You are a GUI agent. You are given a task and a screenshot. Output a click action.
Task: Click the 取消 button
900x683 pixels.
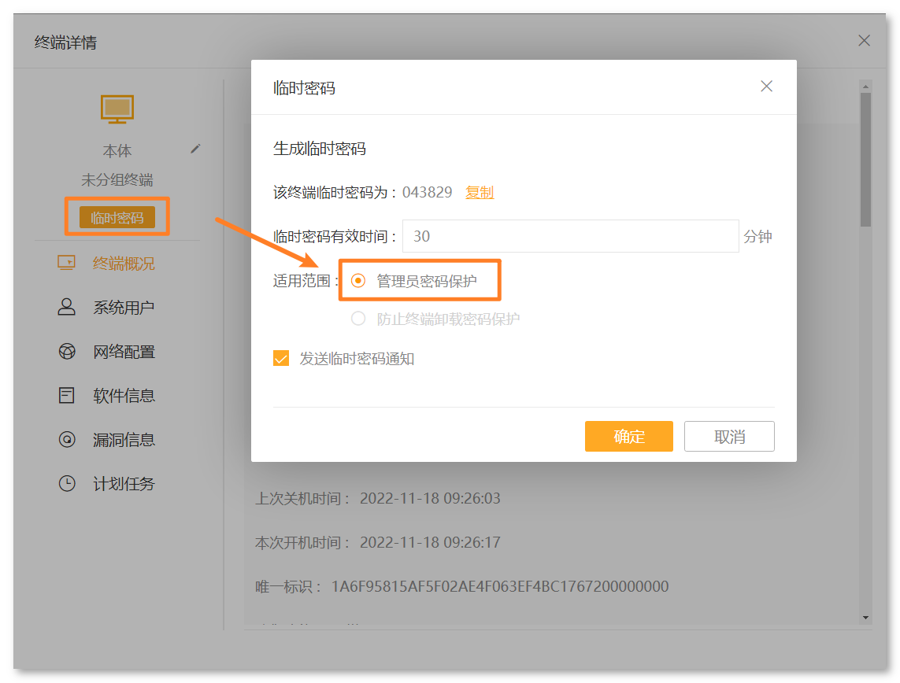pyautogui.click(x=729, y=437)
